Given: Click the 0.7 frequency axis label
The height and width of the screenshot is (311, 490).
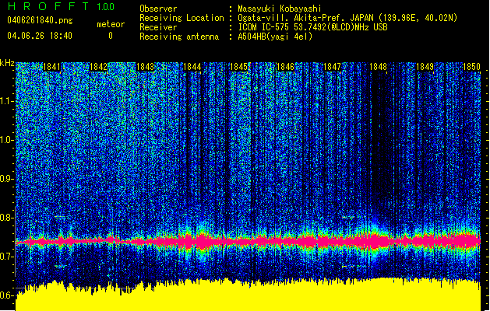Looking at the screenshot, I should pos(6,257).
